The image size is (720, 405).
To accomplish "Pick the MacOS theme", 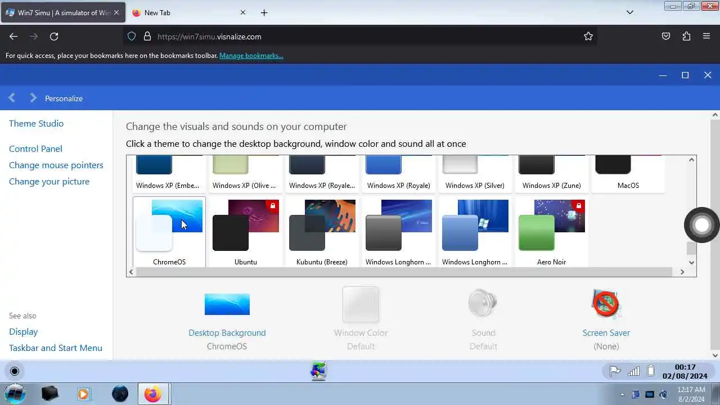I will [x=628, y=174].
